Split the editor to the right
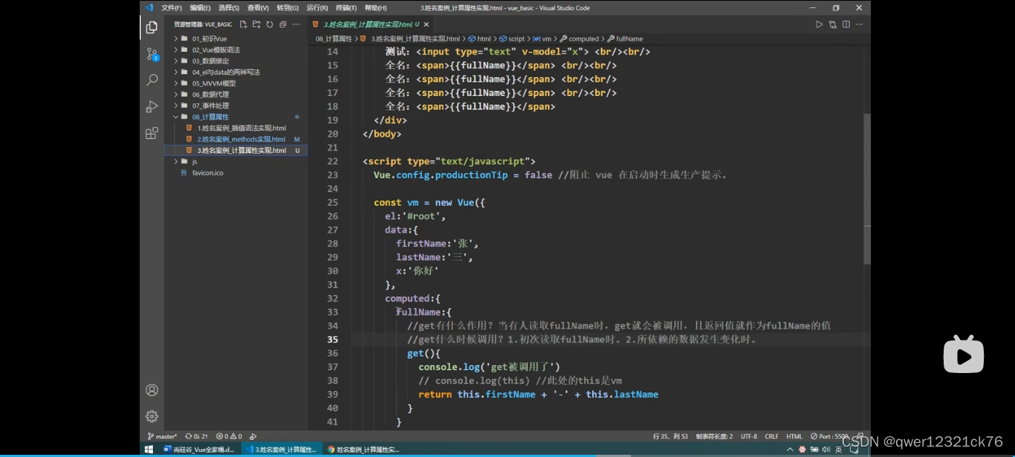 tap(846, 25)
